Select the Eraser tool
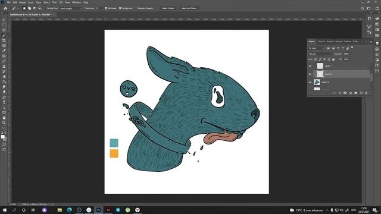The height and width of the screenshot is (214, 381). click(x=4, y=77)
